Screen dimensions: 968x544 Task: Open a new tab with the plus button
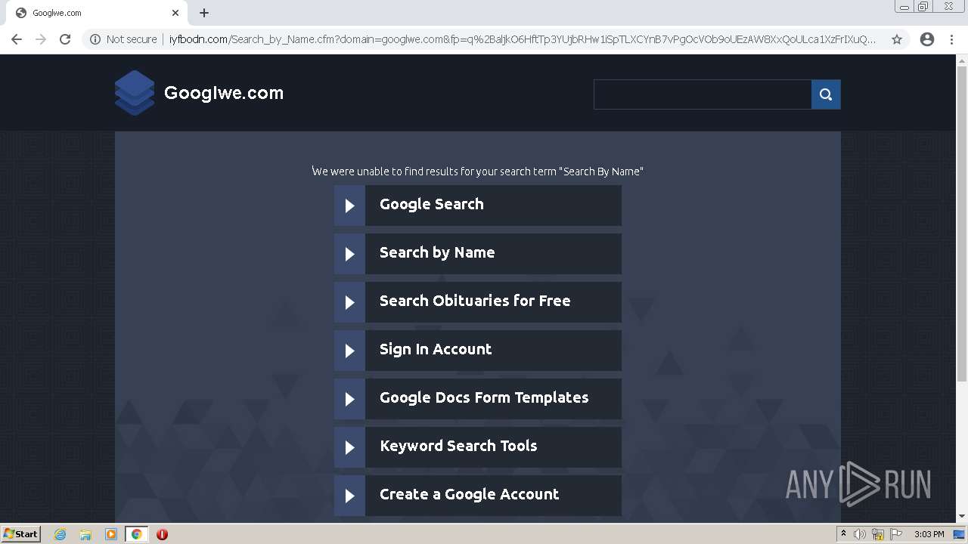(x=204, y=13)
